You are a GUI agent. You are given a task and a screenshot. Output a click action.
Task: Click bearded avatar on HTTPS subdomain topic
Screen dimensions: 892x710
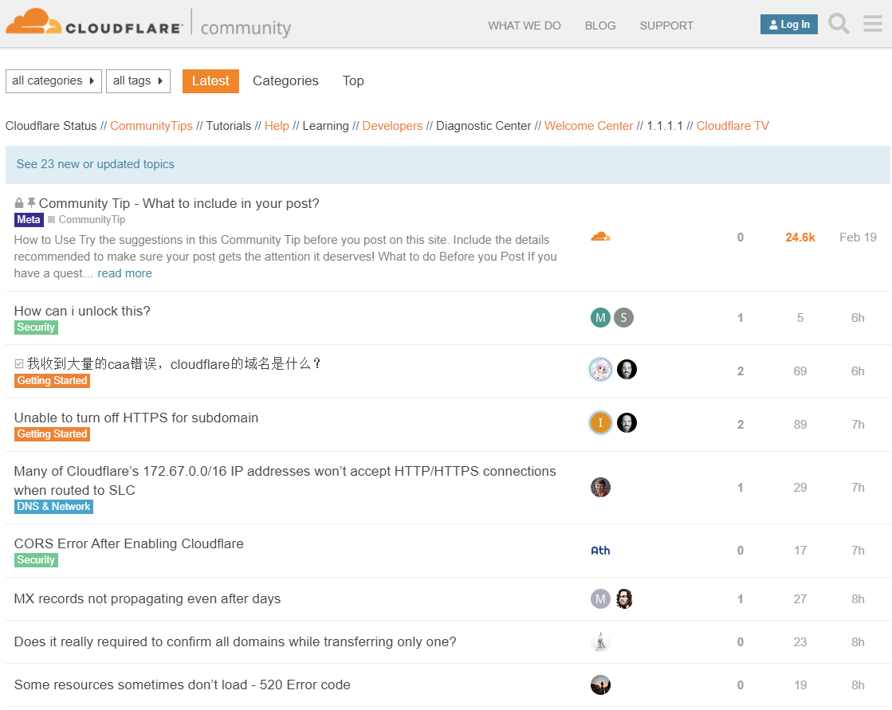(x=627, y=423)
